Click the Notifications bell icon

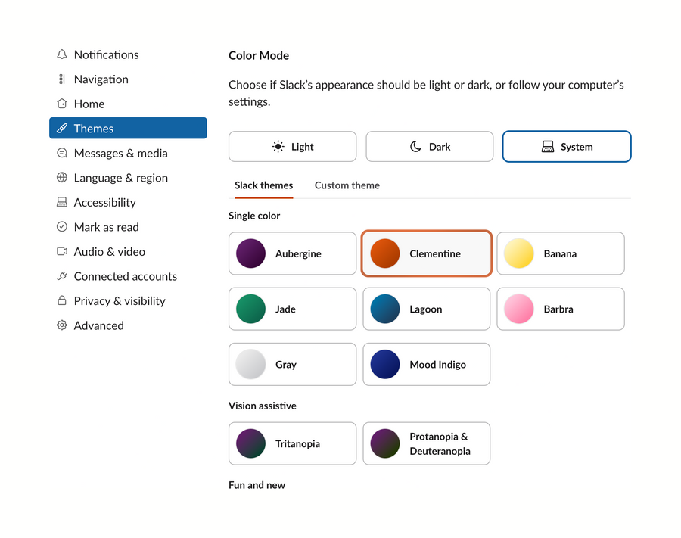click(x=61, y=54)
